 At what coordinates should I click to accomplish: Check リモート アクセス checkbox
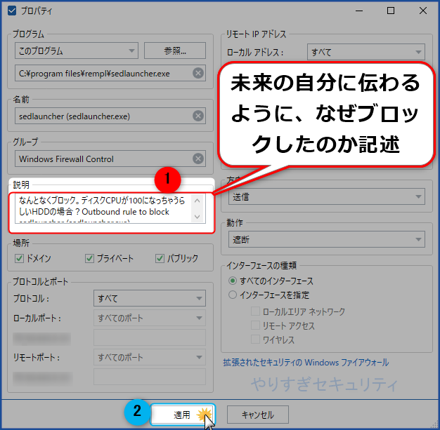255,325
